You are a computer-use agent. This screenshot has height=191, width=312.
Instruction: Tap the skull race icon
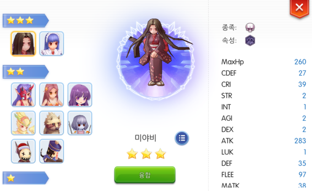point(250,27)
